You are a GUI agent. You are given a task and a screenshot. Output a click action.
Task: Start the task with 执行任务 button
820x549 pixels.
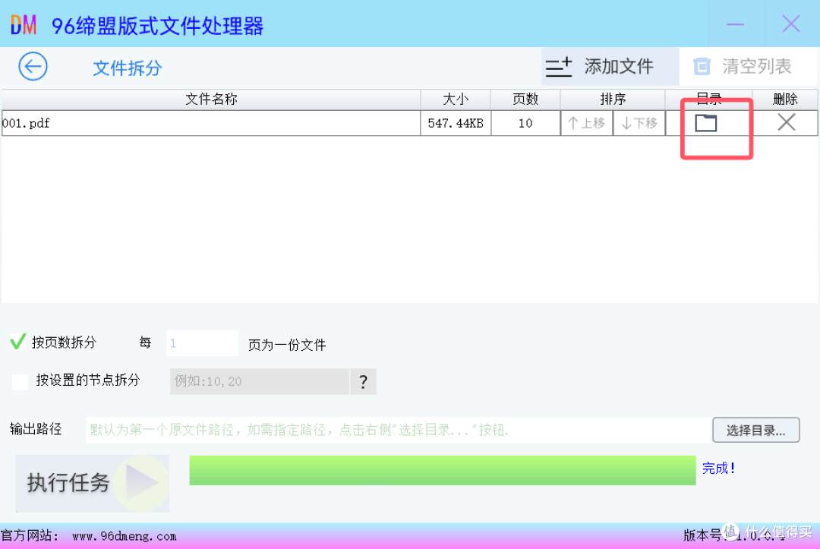point(93,483)
